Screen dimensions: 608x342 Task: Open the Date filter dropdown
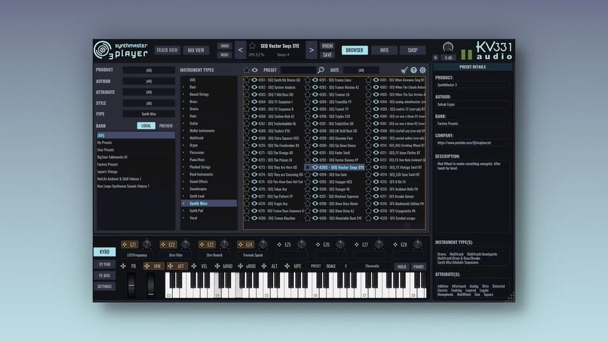(x=361, y=70)
